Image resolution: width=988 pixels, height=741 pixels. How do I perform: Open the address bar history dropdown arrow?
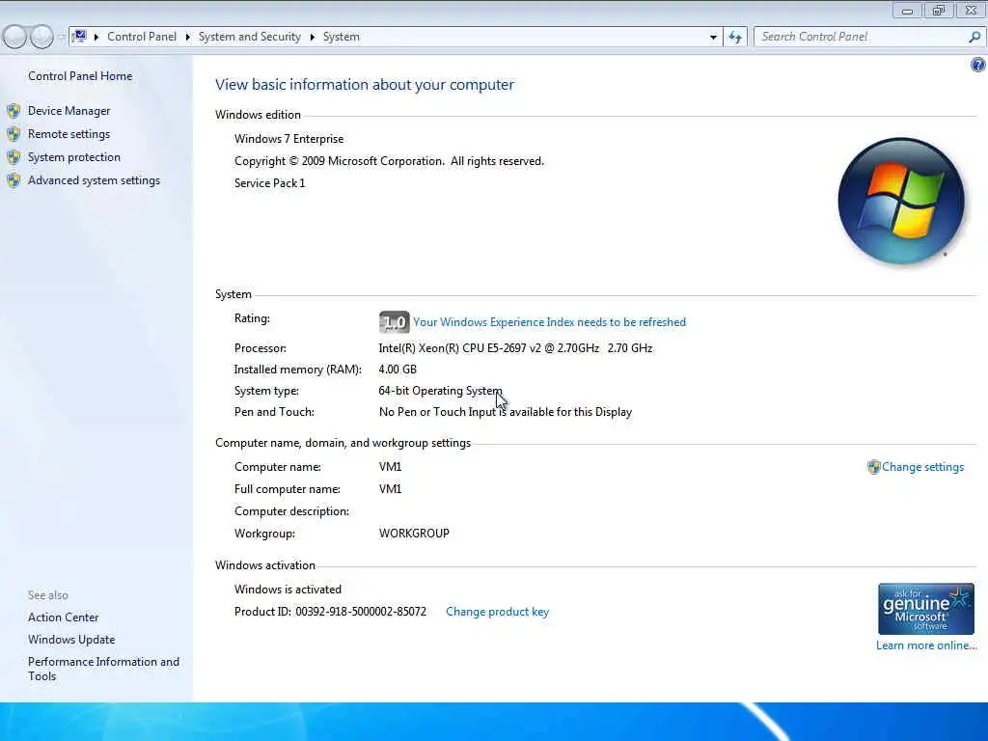pos(713,38)
